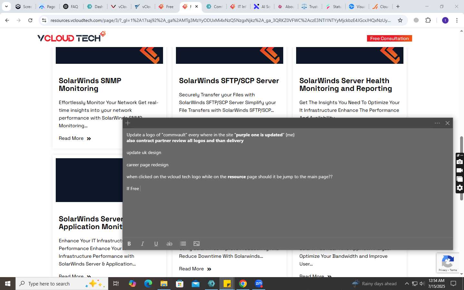Toggle bullet list in the sticky note
This screenshot has width=464, height=290.
(183, 244)
